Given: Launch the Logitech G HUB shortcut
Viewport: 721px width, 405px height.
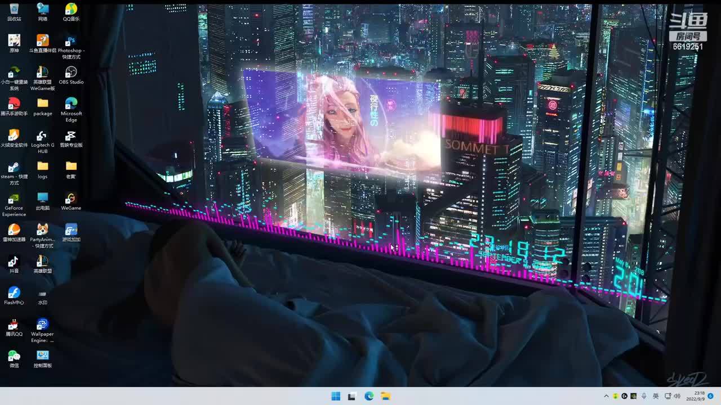Looking at the screenshot, I should point(42,141).
